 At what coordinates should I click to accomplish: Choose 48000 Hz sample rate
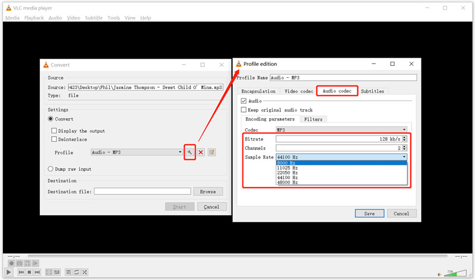[x=341, y=182]
